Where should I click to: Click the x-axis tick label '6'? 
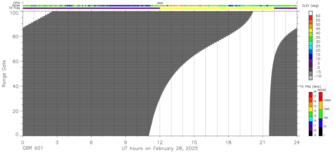(91, 142)
